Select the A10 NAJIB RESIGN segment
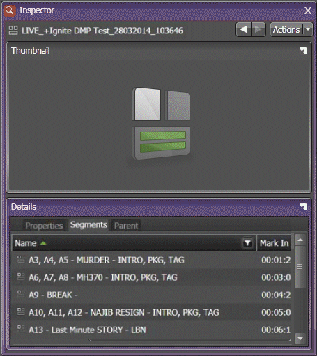317x356 pixels. click(151, 312)
